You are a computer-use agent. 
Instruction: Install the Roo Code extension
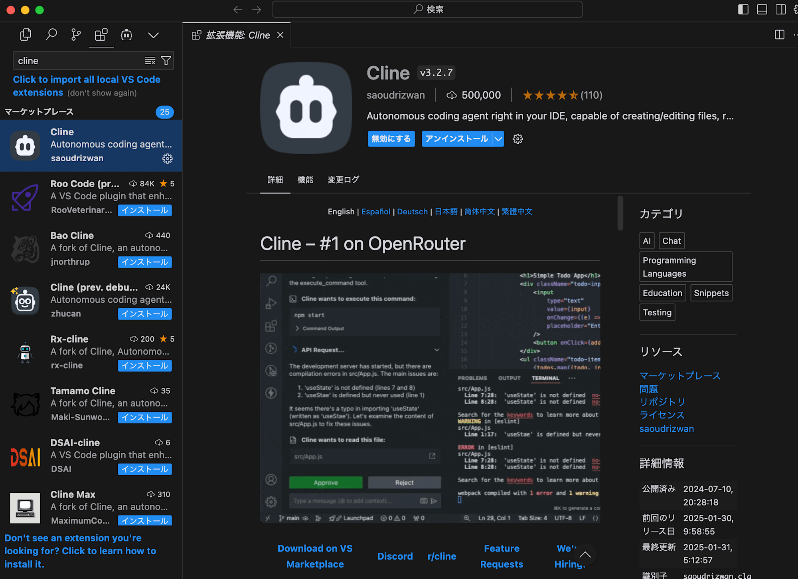tap(145, 210)
